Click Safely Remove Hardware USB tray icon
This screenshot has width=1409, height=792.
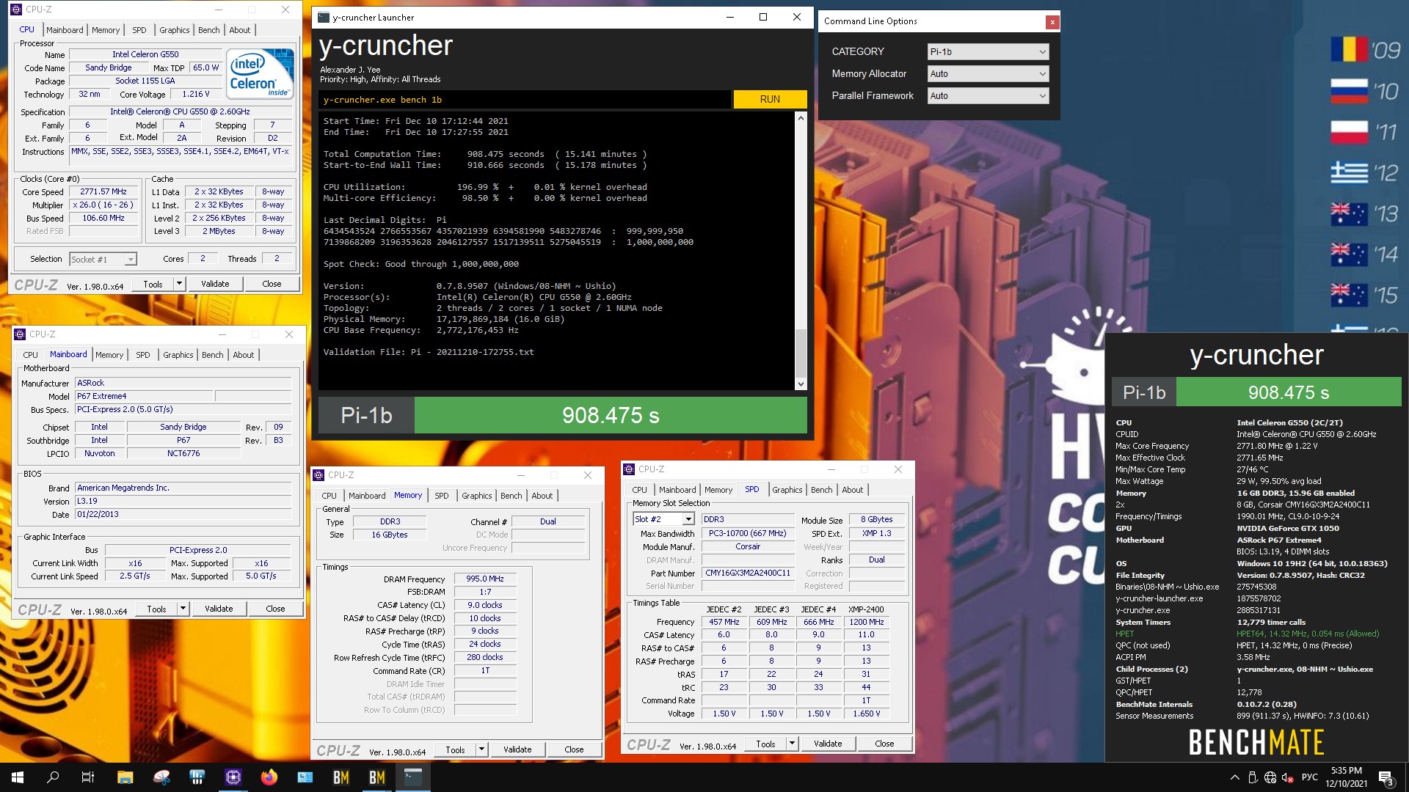point(1253,777)
